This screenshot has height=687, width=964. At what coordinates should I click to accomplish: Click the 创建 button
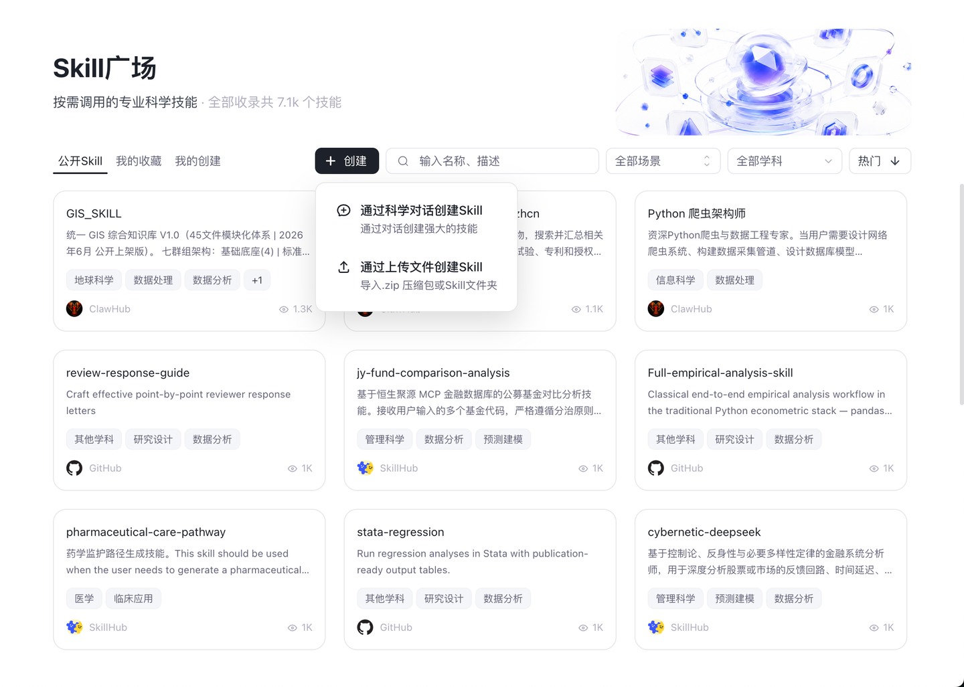click(347, 161)
